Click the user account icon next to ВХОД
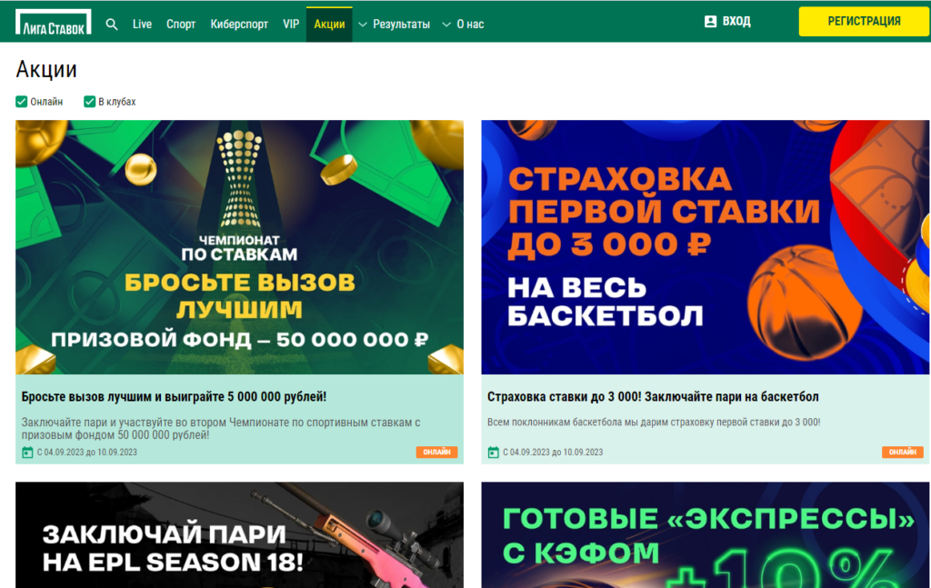This screenshot has width=931, height=588. click(x=710, y=22)
